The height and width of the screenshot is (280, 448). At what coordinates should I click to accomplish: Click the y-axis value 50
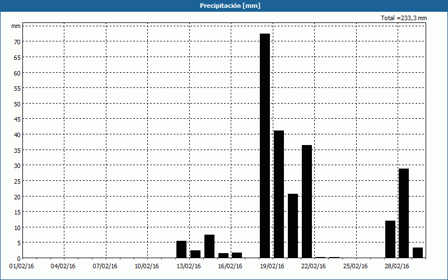(x=17, y=104)
